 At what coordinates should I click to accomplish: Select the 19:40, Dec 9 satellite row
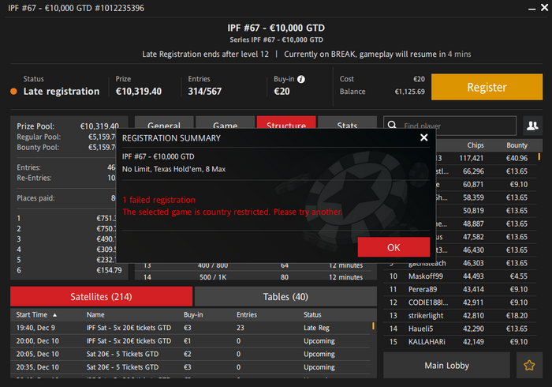click(190, 328)
